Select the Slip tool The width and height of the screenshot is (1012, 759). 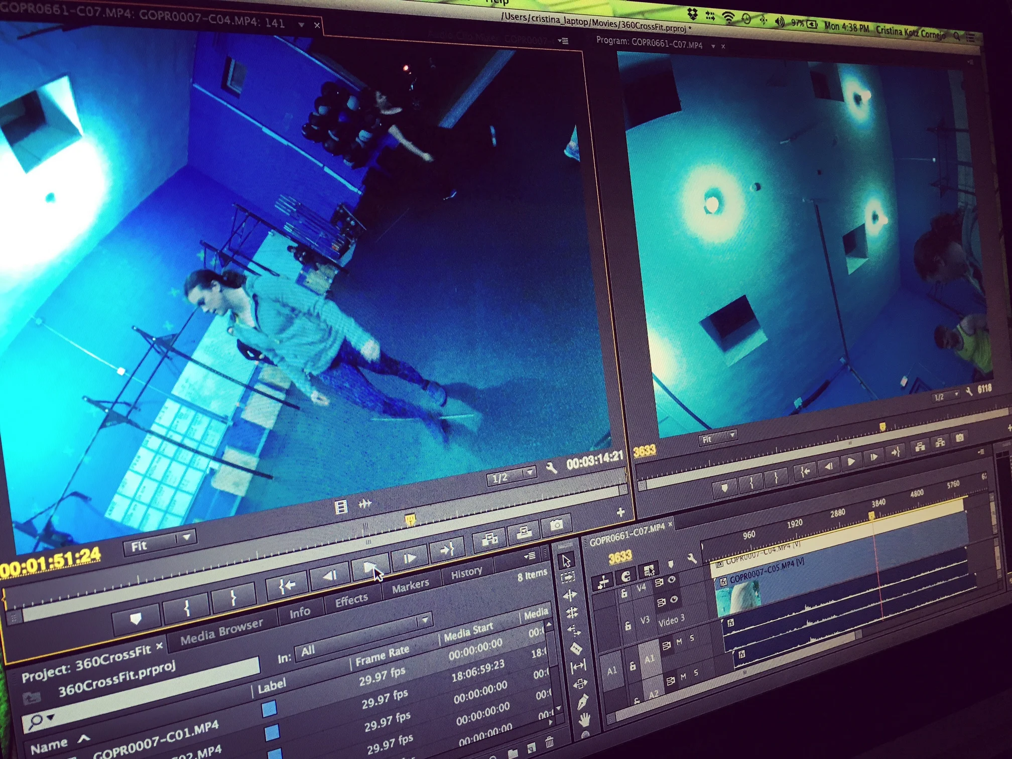tap(577, 666)
